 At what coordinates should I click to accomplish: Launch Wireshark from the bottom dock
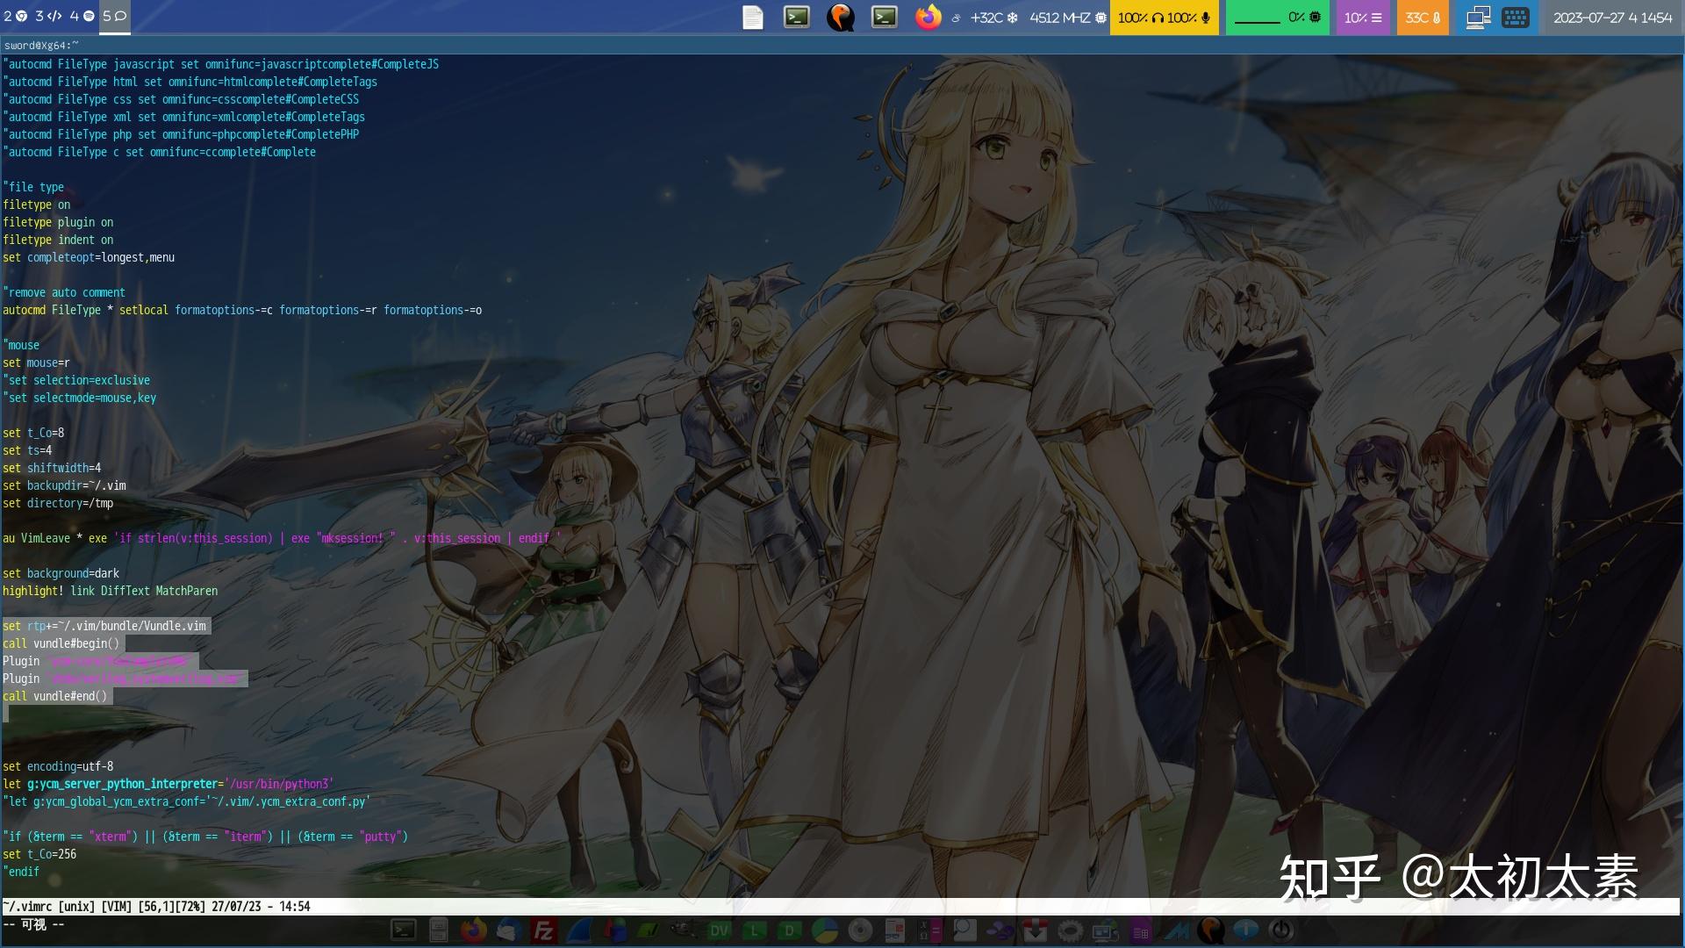click(578, 930)
